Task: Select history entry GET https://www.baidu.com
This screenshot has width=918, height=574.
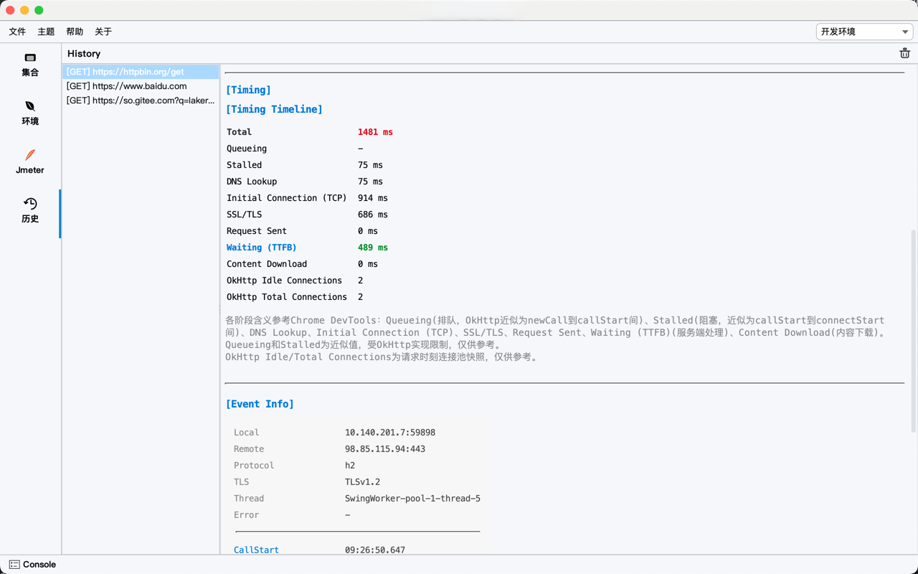Action: pyautogui.click(x=141, y=86)
